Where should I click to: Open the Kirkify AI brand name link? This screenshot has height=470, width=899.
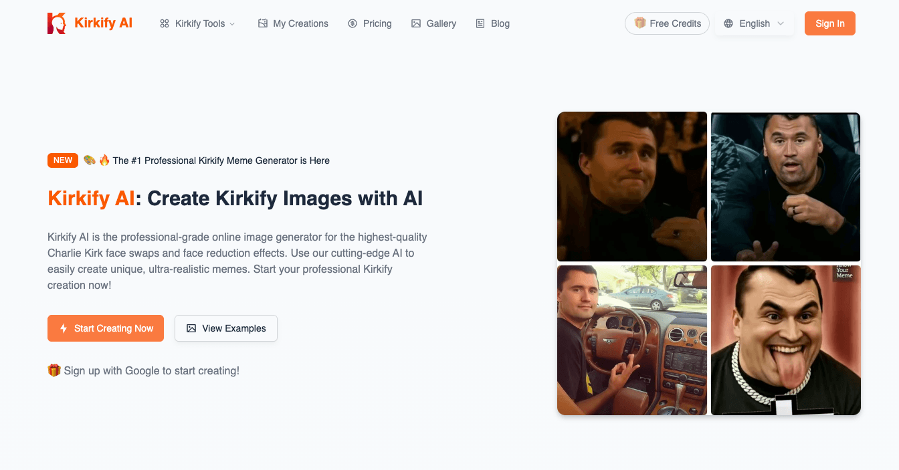(x=103, y=23)
